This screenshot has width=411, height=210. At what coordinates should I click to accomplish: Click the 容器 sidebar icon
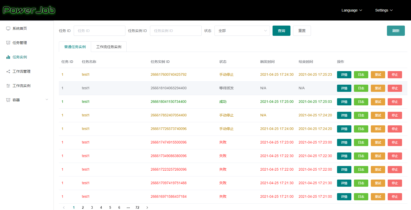8,100
